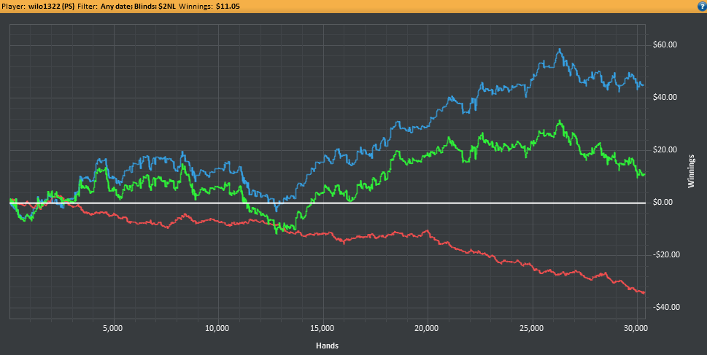Select the $0.00 axis label
The height and width of the screenshot is (355, 707).
point(662,202)
